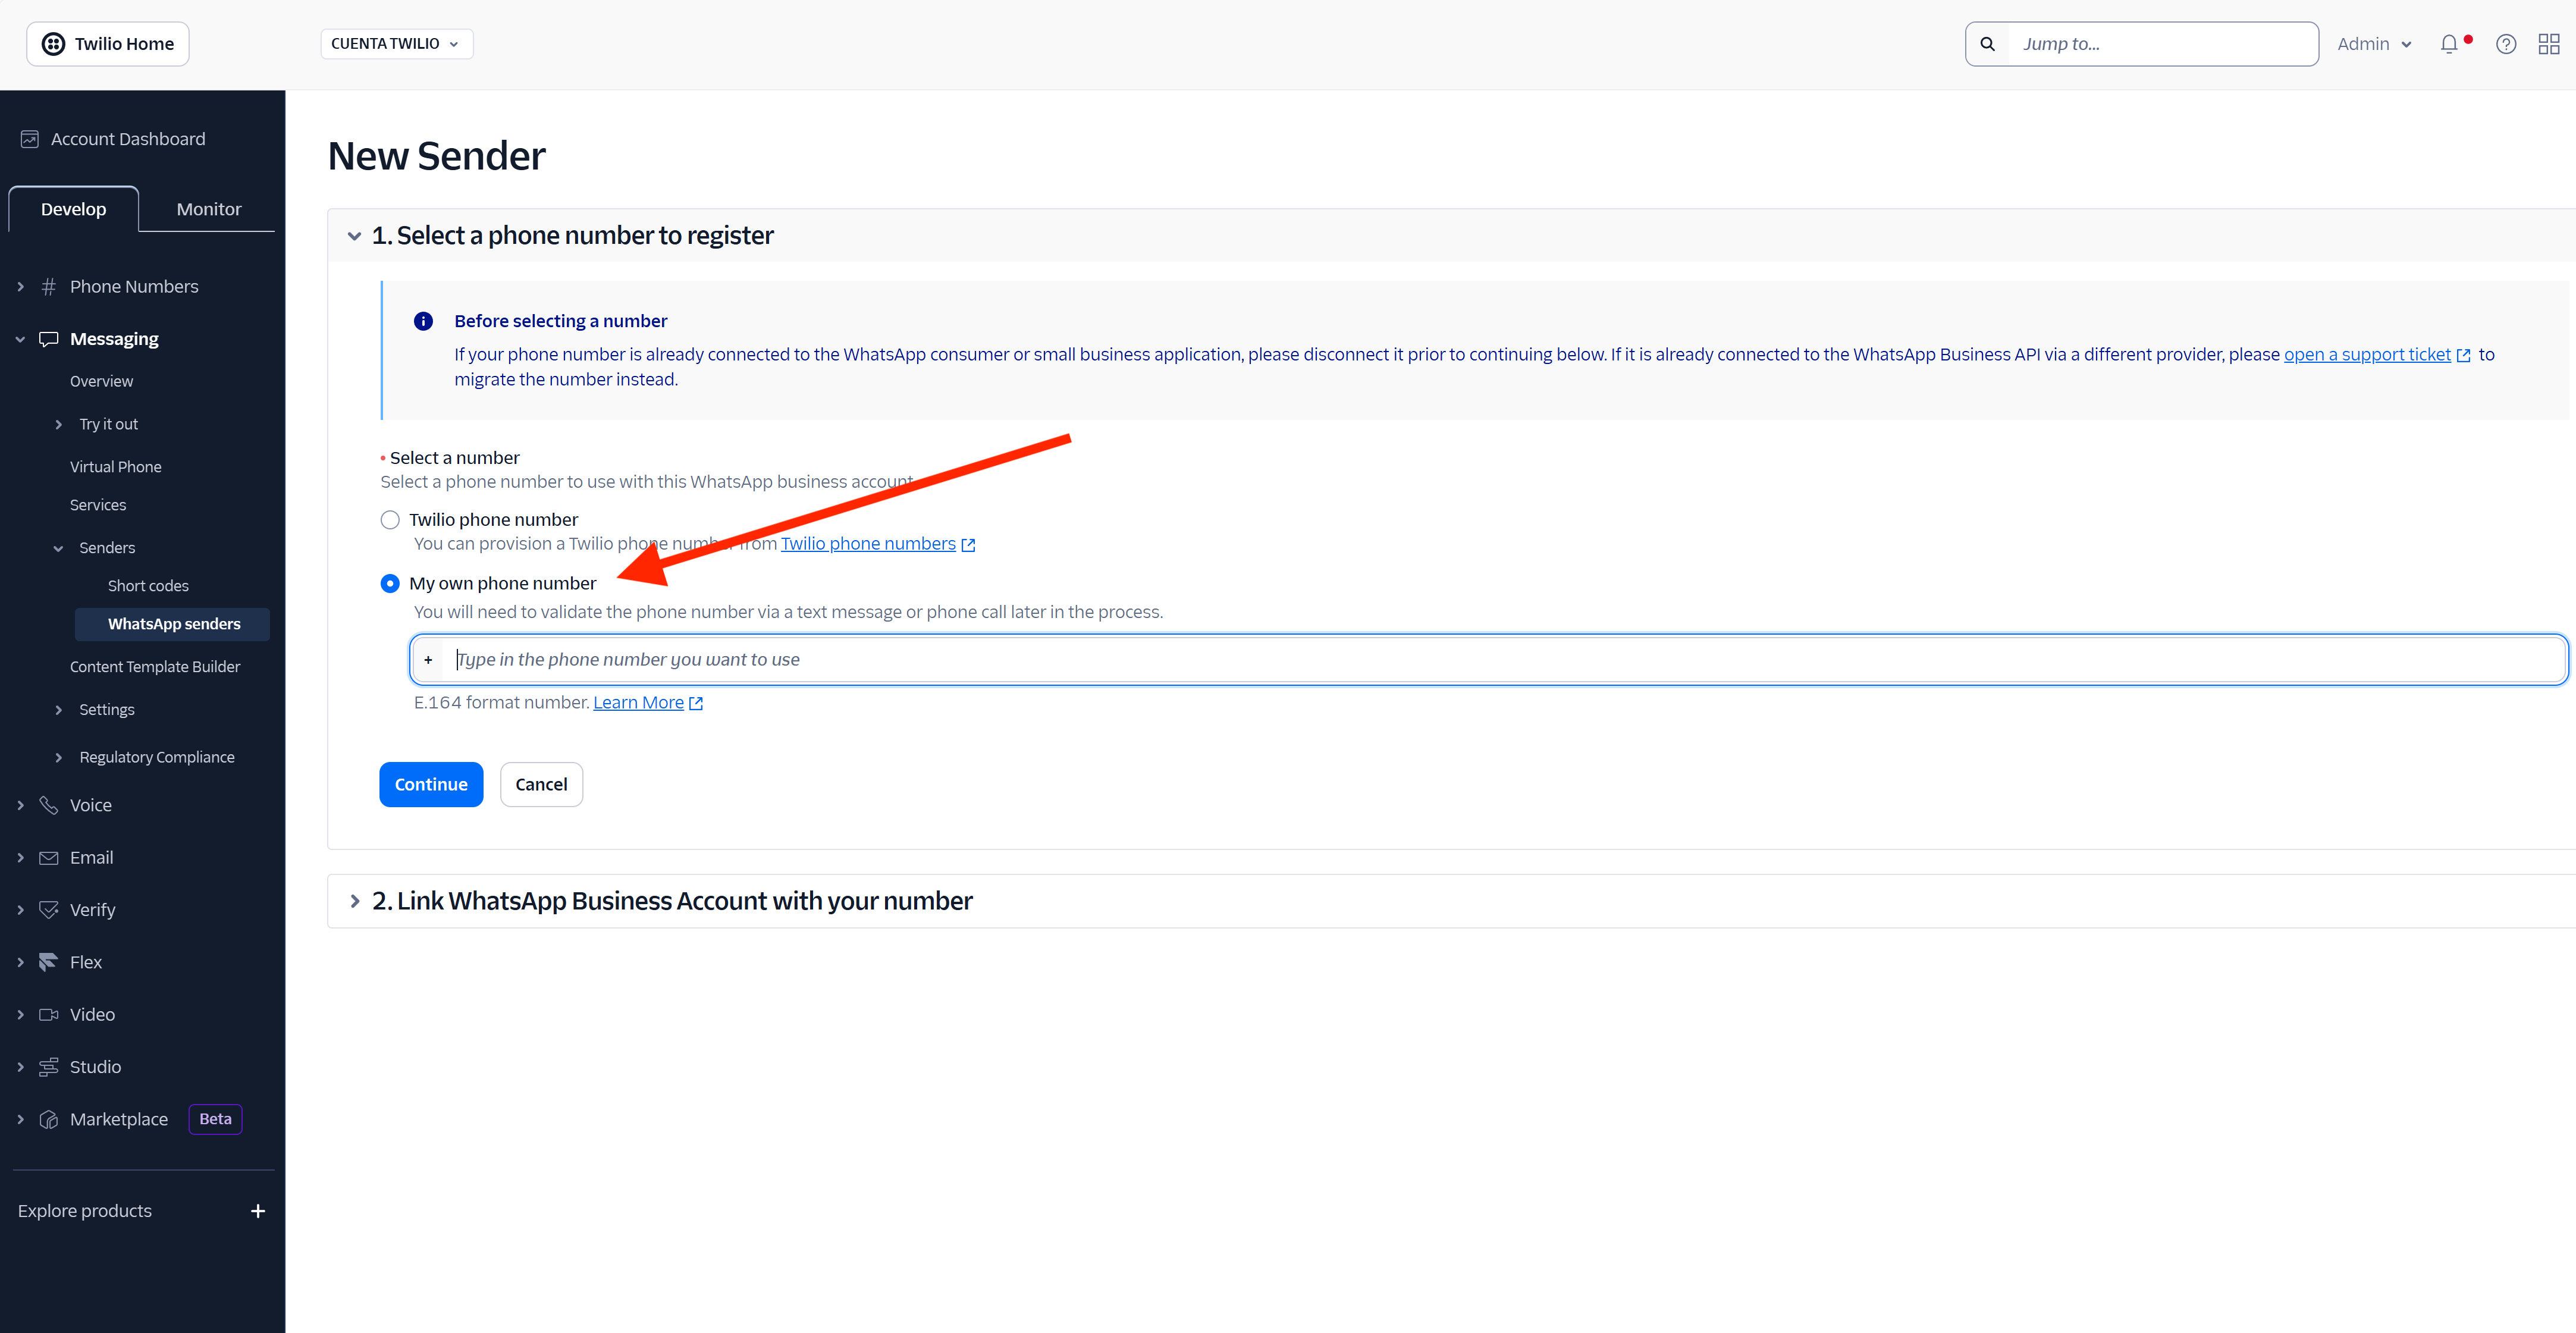Open the Admin user dropdown
Viewport: 2576px width, 1333px height.
pos(2374,44)
